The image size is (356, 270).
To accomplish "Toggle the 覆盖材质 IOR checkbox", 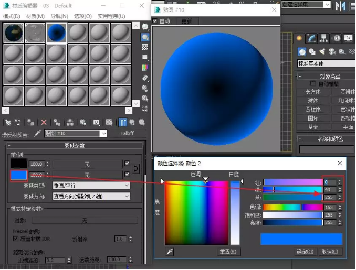I will point(16,239).
